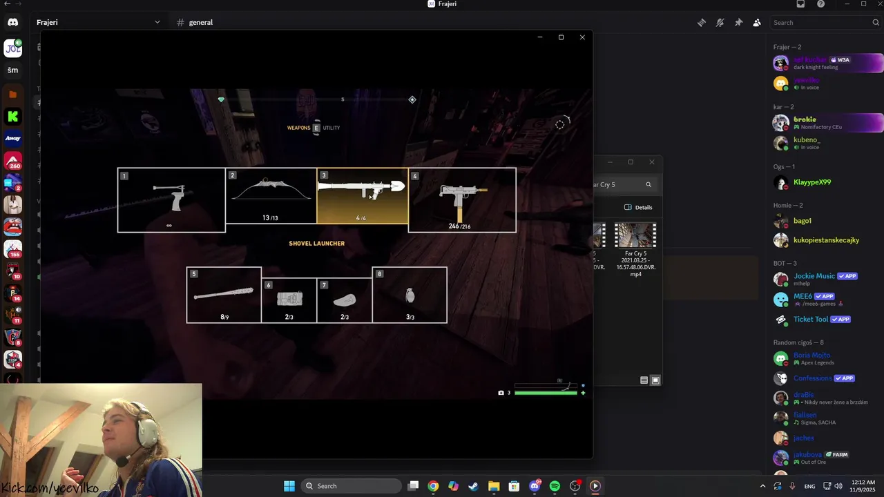Screen dimensions: 884x497
Task: Select weapon slot 4 submachine gun
Action: (x=462, y=200)
